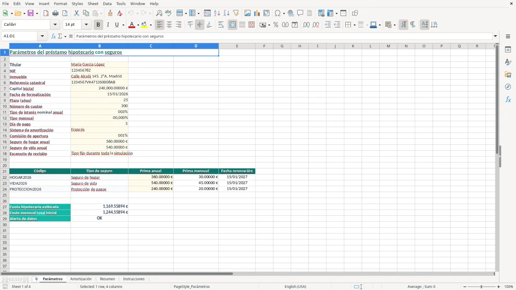
Task: Click the Print icon
Action: click(x=55, y=13)
